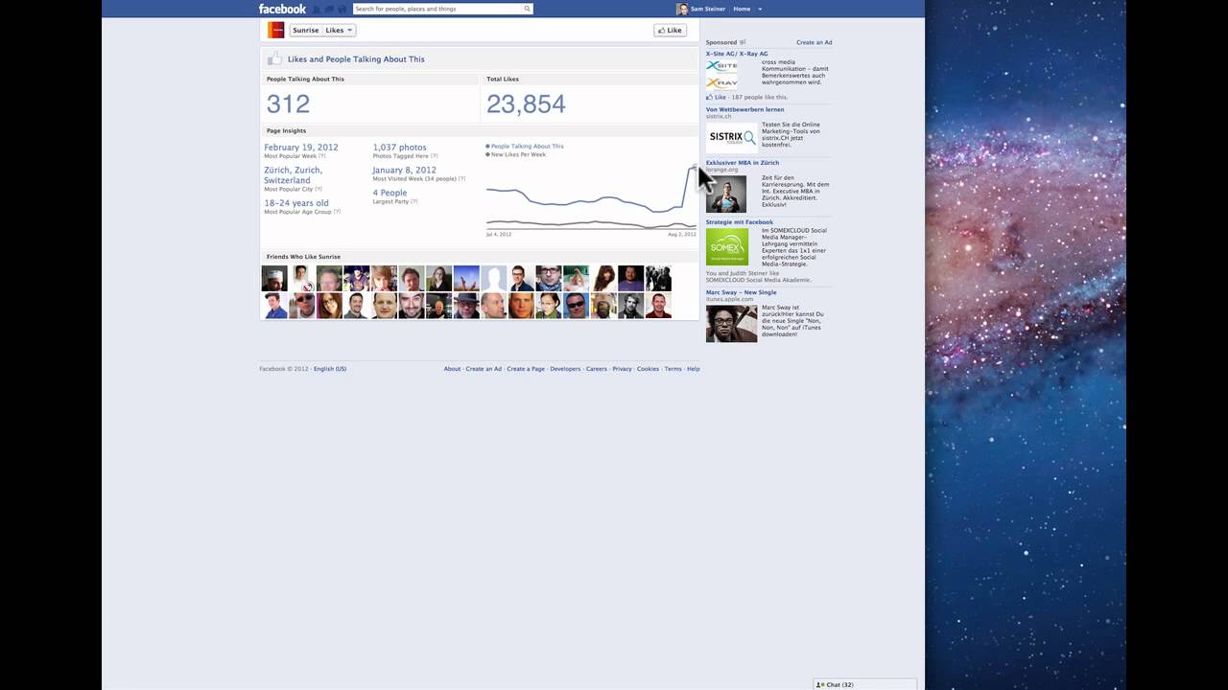
Task: Open the Chat (32) bar
Action: pyautogui.click(x=865, y=684)
